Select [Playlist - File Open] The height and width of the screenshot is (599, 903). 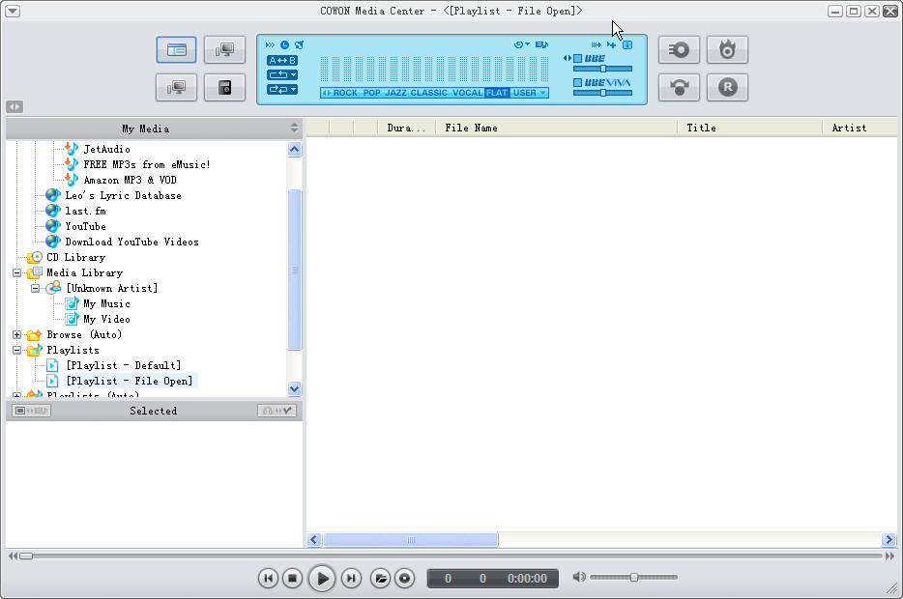click(x=130, y=381)
